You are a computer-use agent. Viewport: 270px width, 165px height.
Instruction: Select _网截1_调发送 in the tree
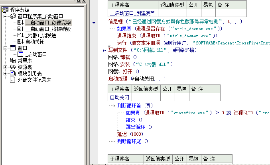click(41, 35)
